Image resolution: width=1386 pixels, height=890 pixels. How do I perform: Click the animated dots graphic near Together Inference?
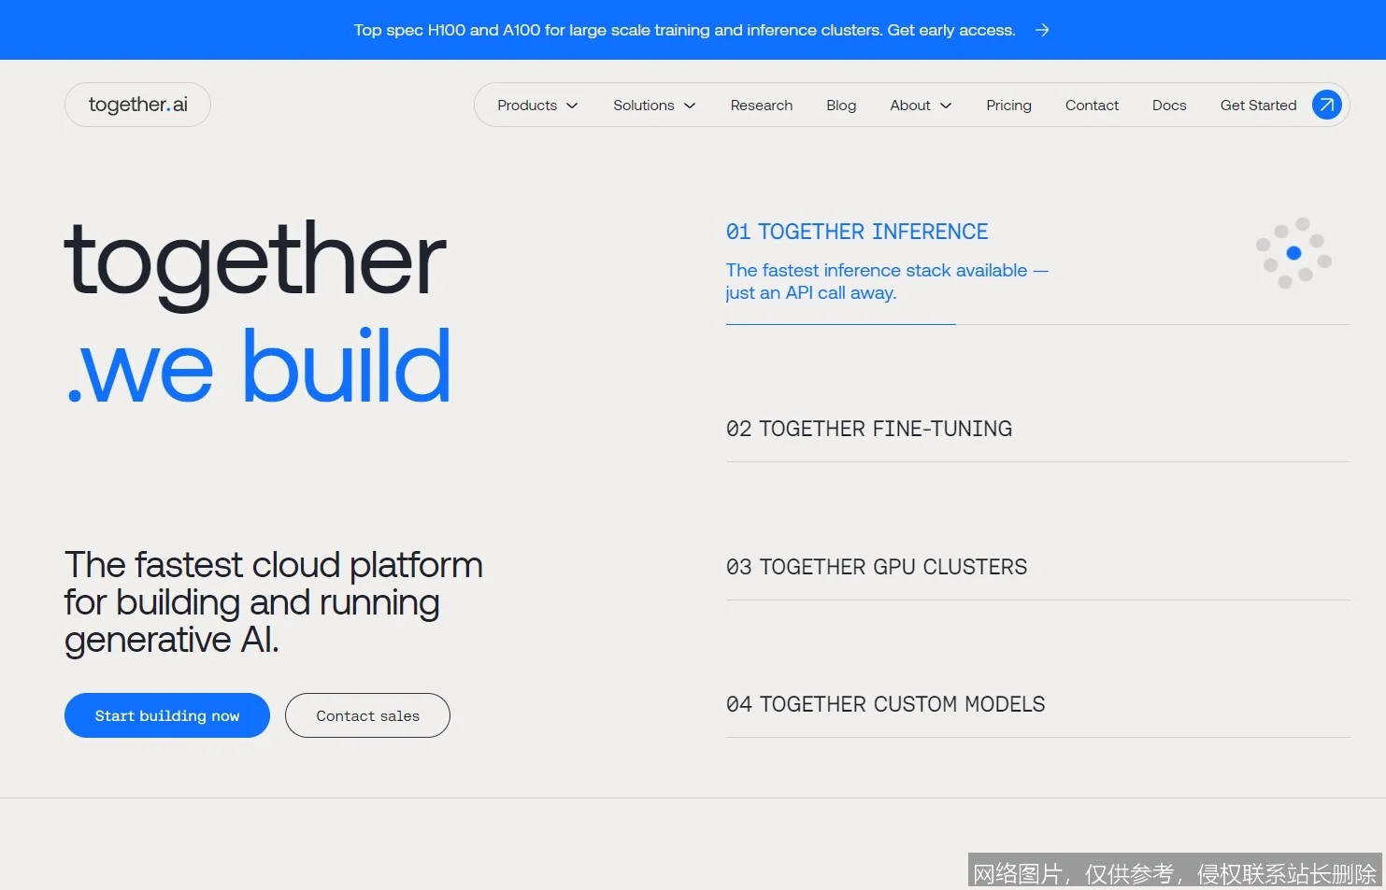pyautogui.click(x=1293, y=252)
